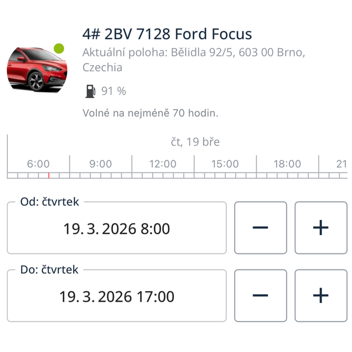Viewport: 352px width, 352px height.
Task: Decrease the end time with minus button
Action: (260, 296)
